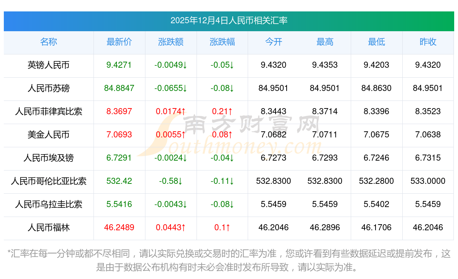Select the '人民币埃及镑' row name
This screenshot has height=279, width=458.
pos(48,158)
